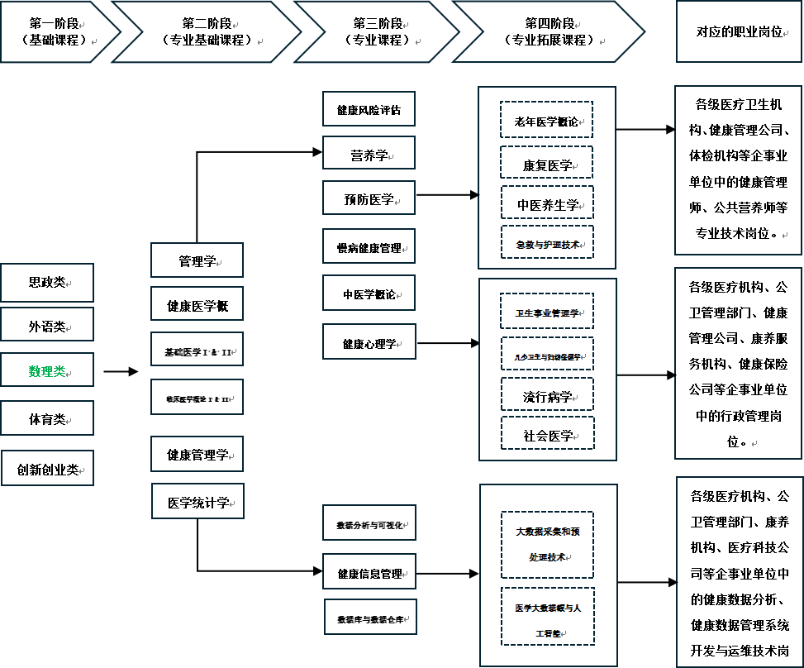Click the empty box directly below 数理类

[x=47, y=418]
